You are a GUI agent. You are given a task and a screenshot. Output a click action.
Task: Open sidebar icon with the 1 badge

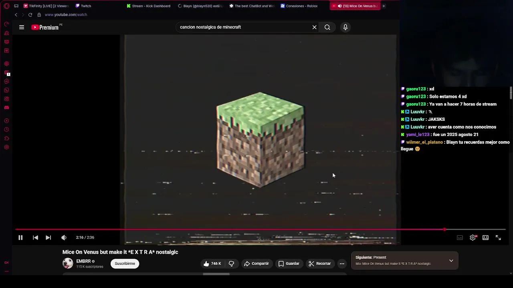pos(6,73)
